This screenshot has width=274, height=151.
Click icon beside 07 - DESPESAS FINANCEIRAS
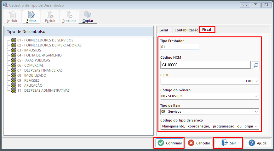(14, 70)
